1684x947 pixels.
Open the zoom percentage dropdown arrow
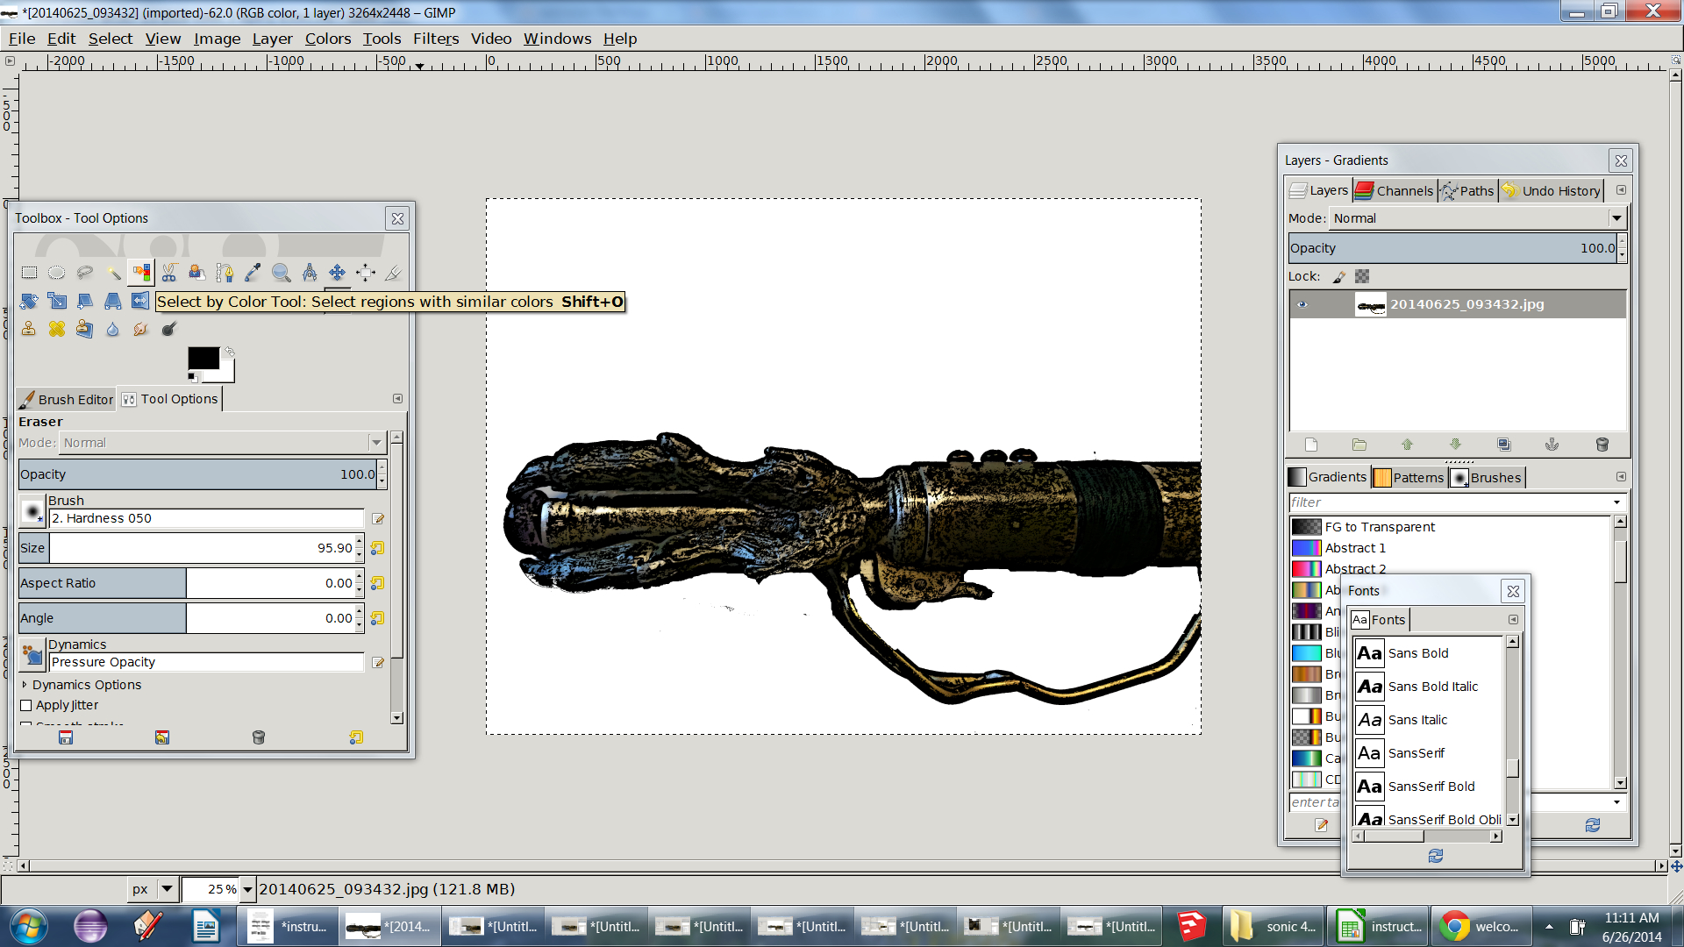click(247, 889)
